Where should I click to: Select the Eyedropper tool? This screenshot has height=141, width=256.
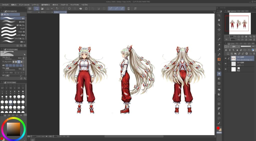[x=219, y=39]
